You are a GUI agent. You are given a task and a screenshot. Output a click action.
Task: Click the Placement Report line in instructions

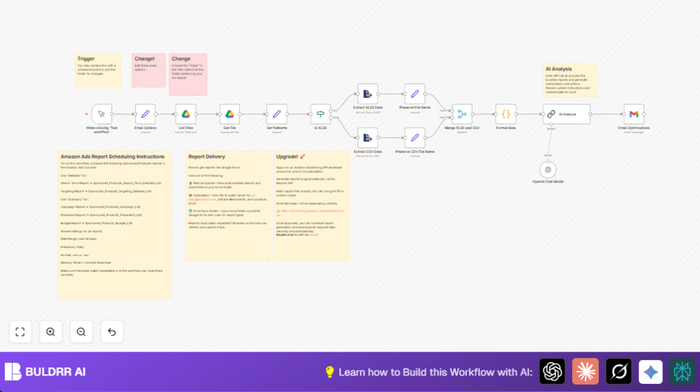101,215
